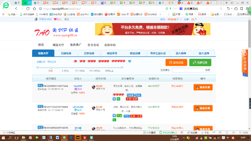Set price slider to 不限 handle
251x141 pixels.
click(51, 67)
